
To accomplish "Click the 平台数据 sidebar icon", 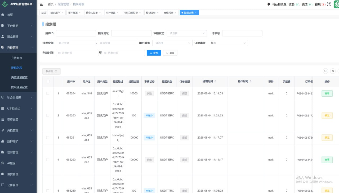I will [x=3, y=26].
